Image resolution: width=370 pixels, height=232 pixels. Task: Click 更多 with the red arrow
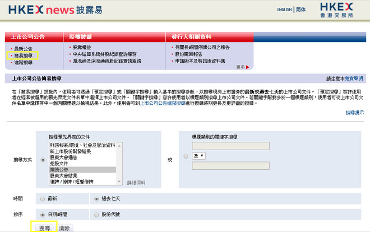click(x=243, y=67)
